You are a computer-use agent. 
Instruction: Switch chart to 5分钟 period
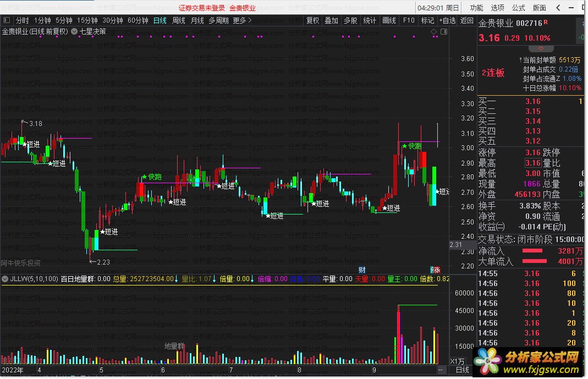point(64,20)
